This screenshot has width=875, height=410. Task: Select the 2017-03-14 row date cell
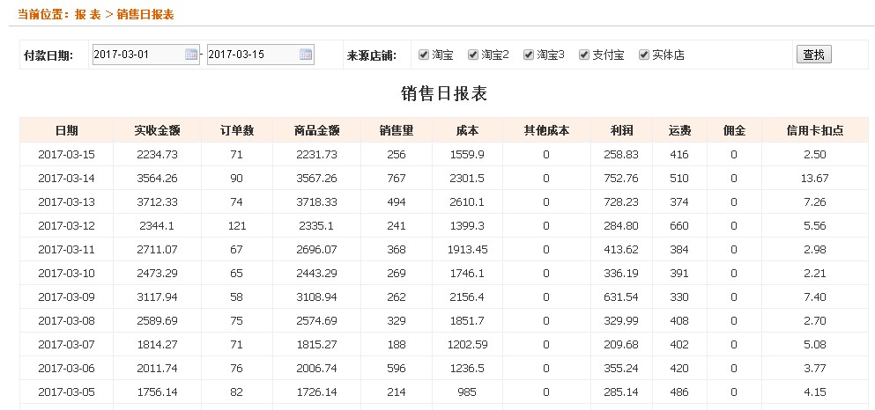[x=66, y=178]
